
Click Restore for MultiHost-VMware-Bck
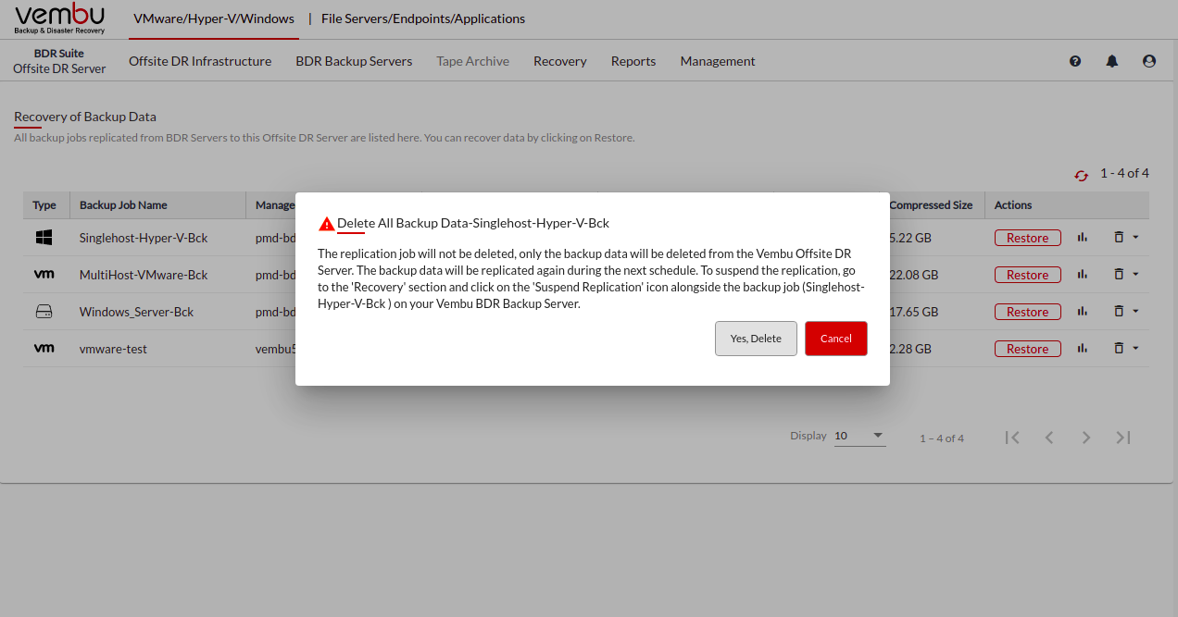coord(1027,275)
